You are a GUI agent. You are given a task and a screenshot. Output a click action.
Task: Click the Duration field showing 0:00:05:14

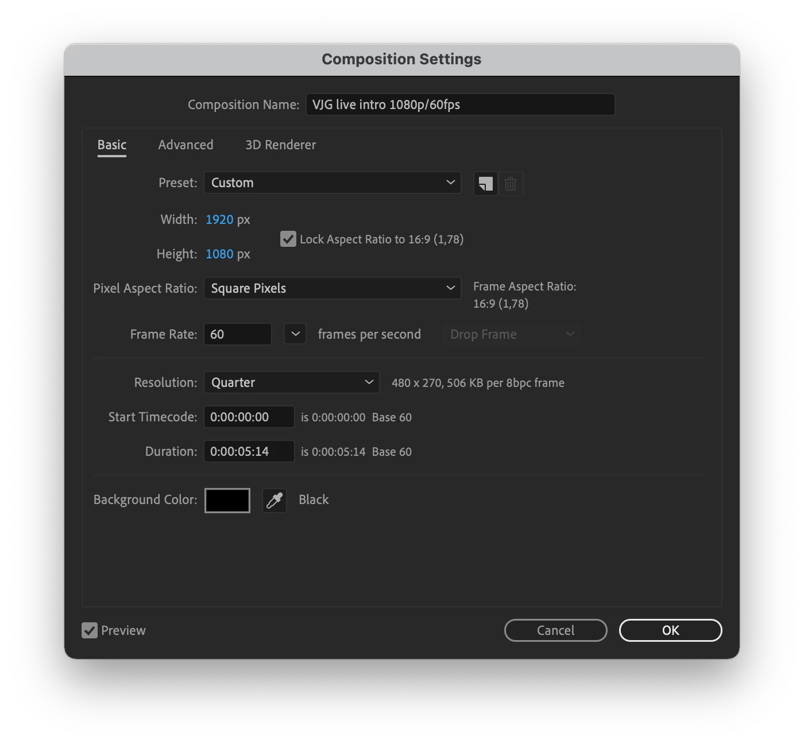pos(249,451)
